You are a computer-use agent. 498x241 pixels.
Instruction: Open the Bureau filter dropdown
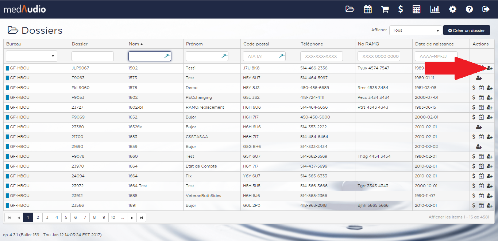32,56
